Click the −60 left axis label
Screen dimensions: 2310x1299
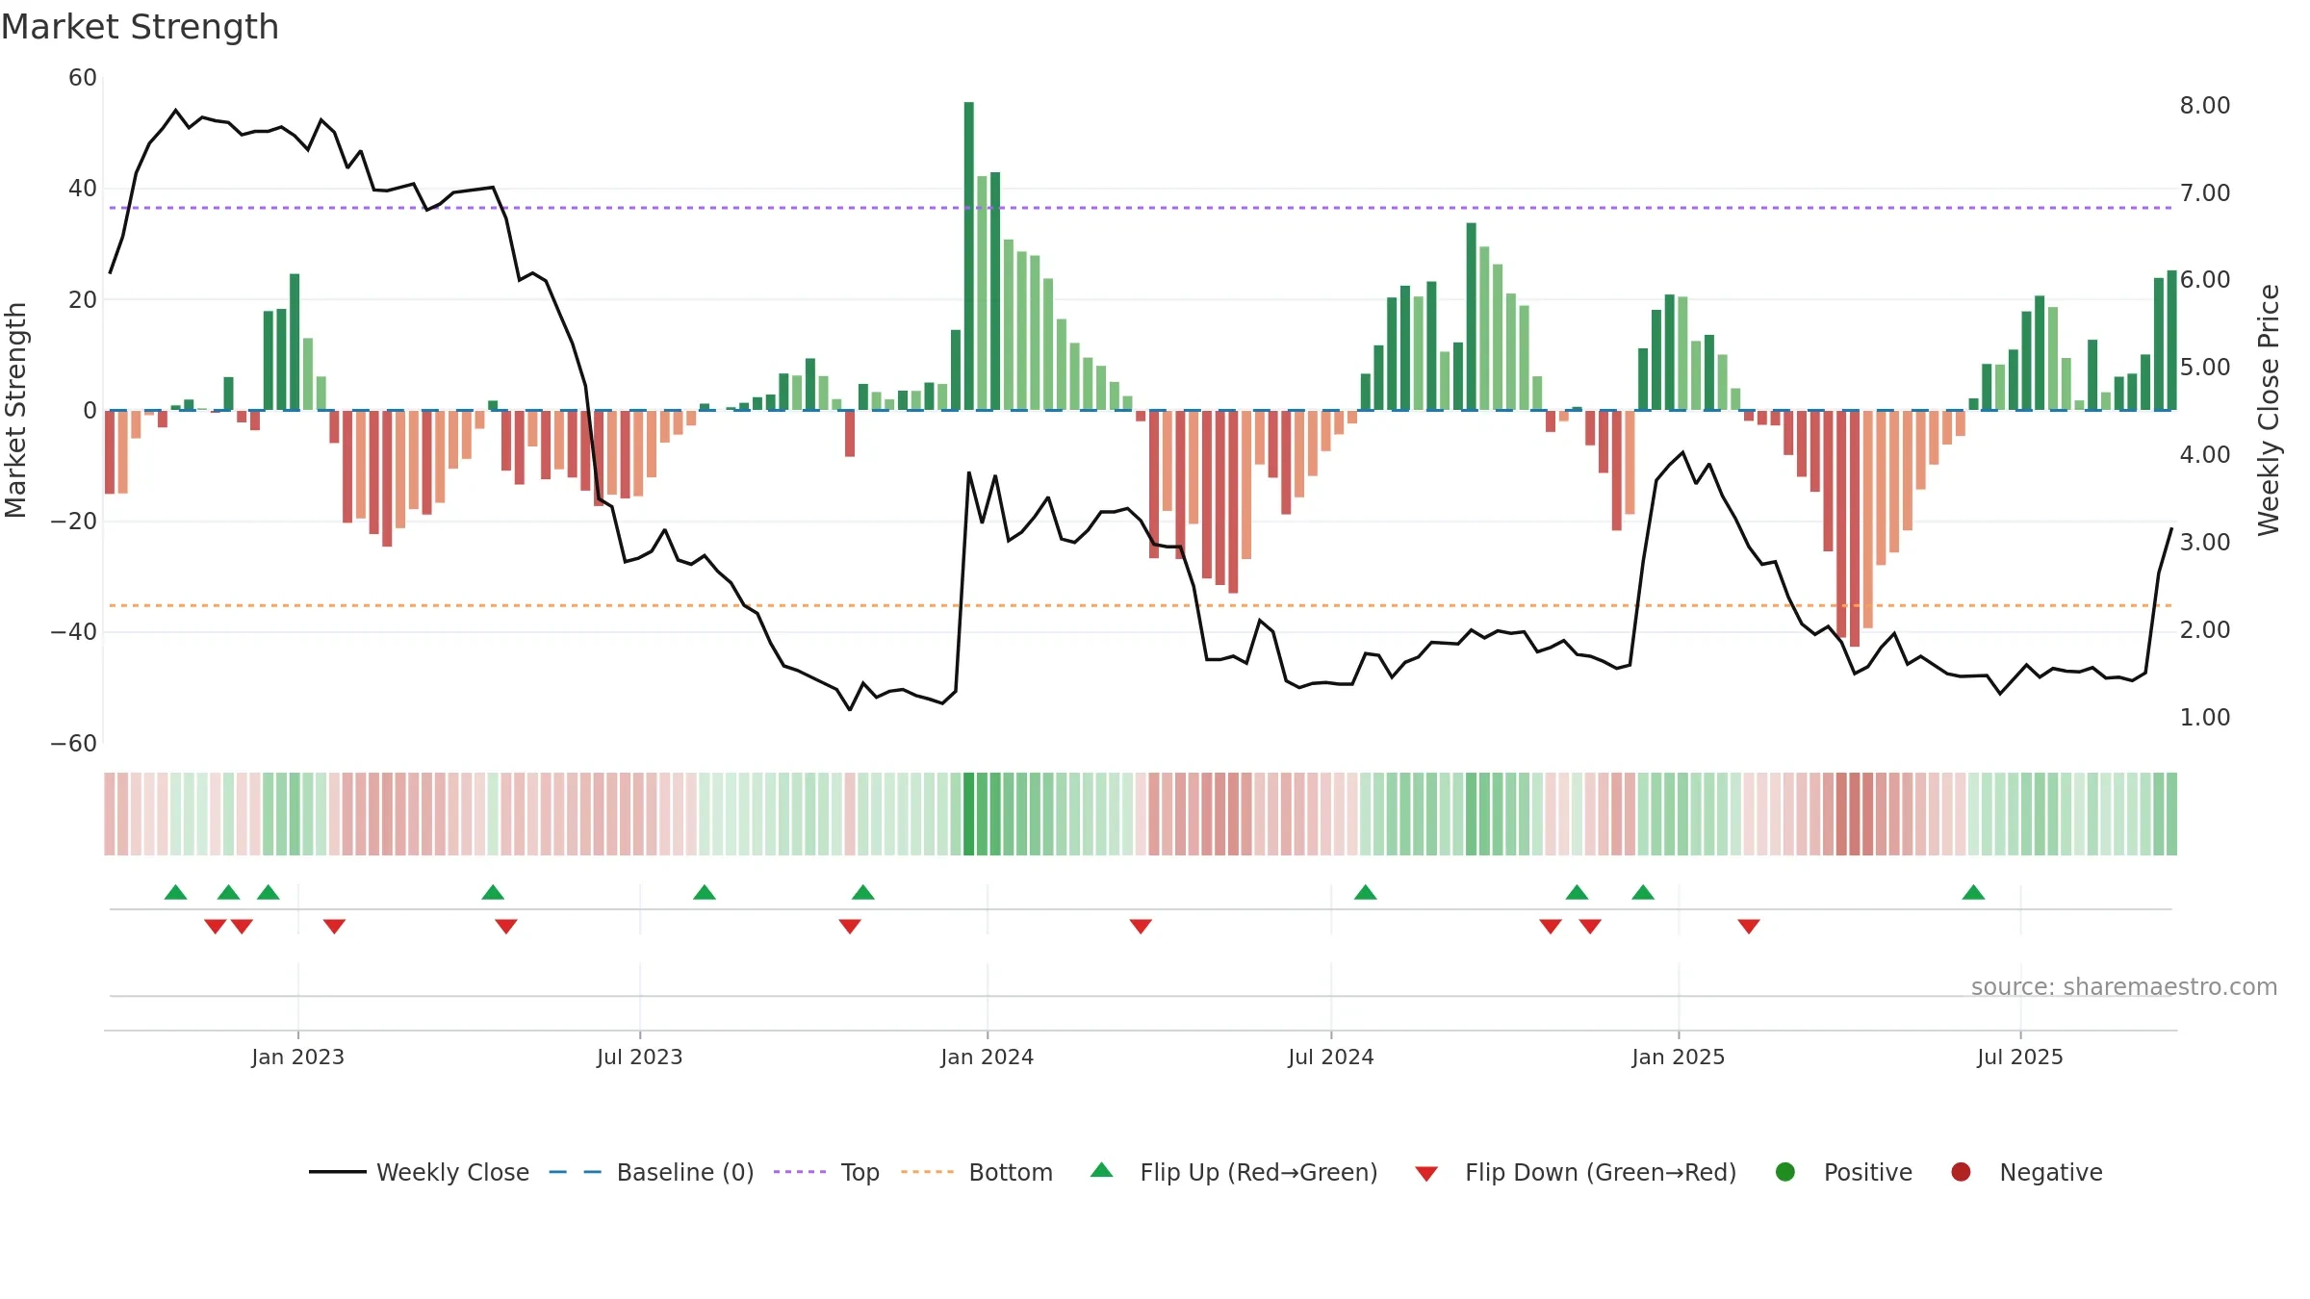(x=74, y=744)
